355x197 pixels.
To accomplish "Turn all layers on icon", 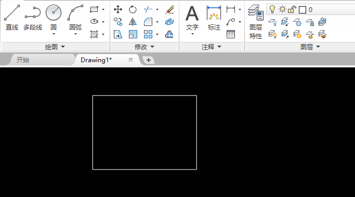I will pyautogui.click(x=272, y=35).
